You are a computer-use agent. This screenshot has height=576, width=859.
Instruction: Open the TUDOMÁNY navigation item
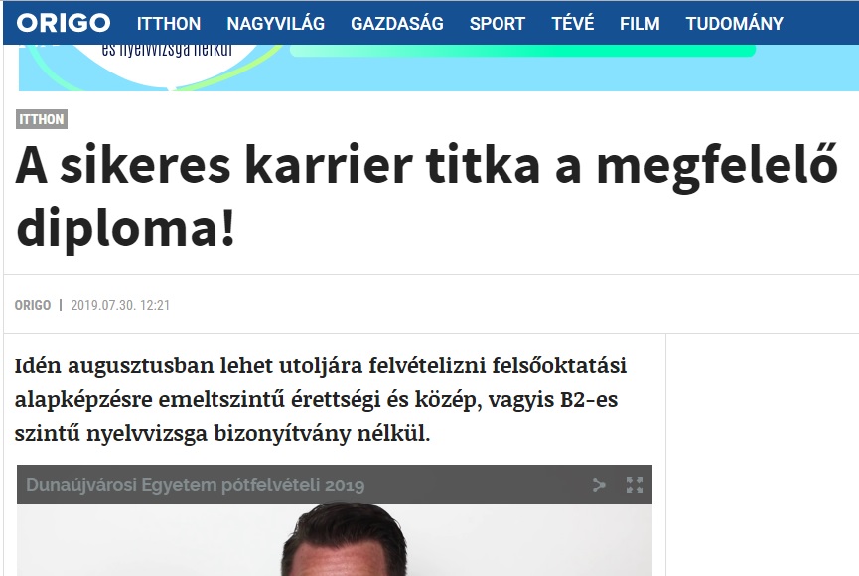tap(734, 24)
